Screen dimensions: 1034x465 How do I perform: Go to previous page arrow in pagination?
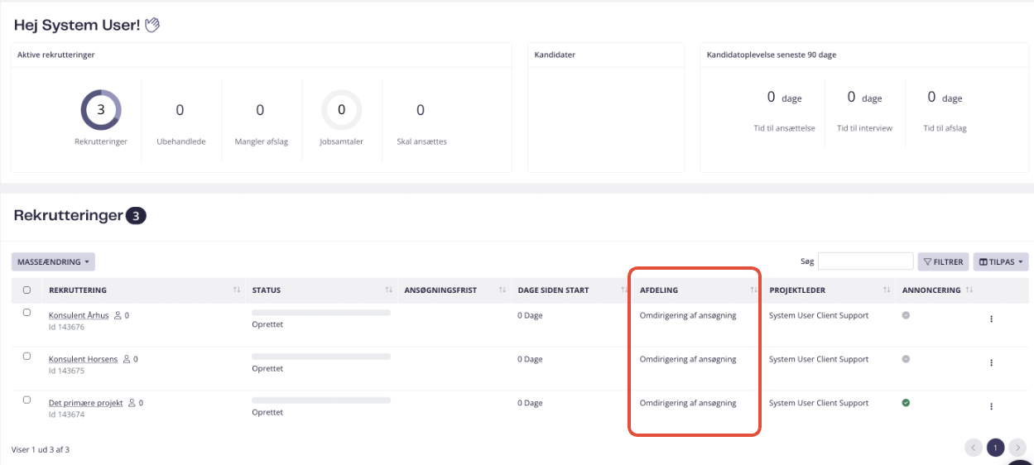974,448
